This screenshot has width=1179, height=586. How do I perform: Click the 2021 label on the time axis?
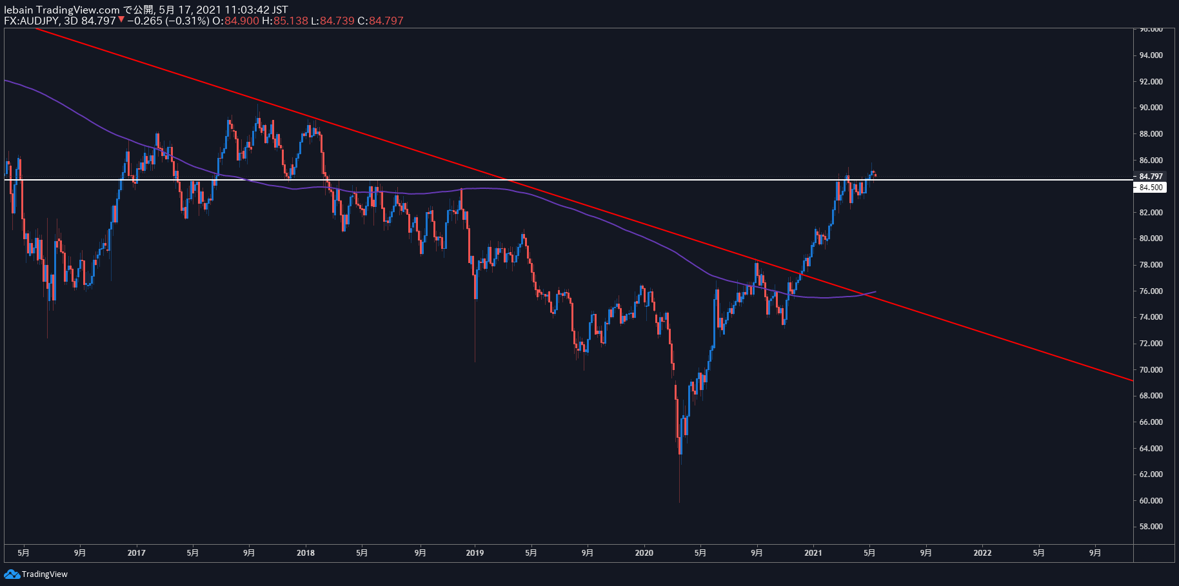pyautogui.click(x=813, y=553)
